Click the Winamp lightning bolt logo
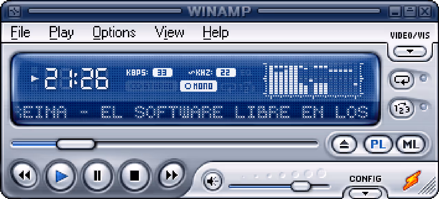 [412, 181]
